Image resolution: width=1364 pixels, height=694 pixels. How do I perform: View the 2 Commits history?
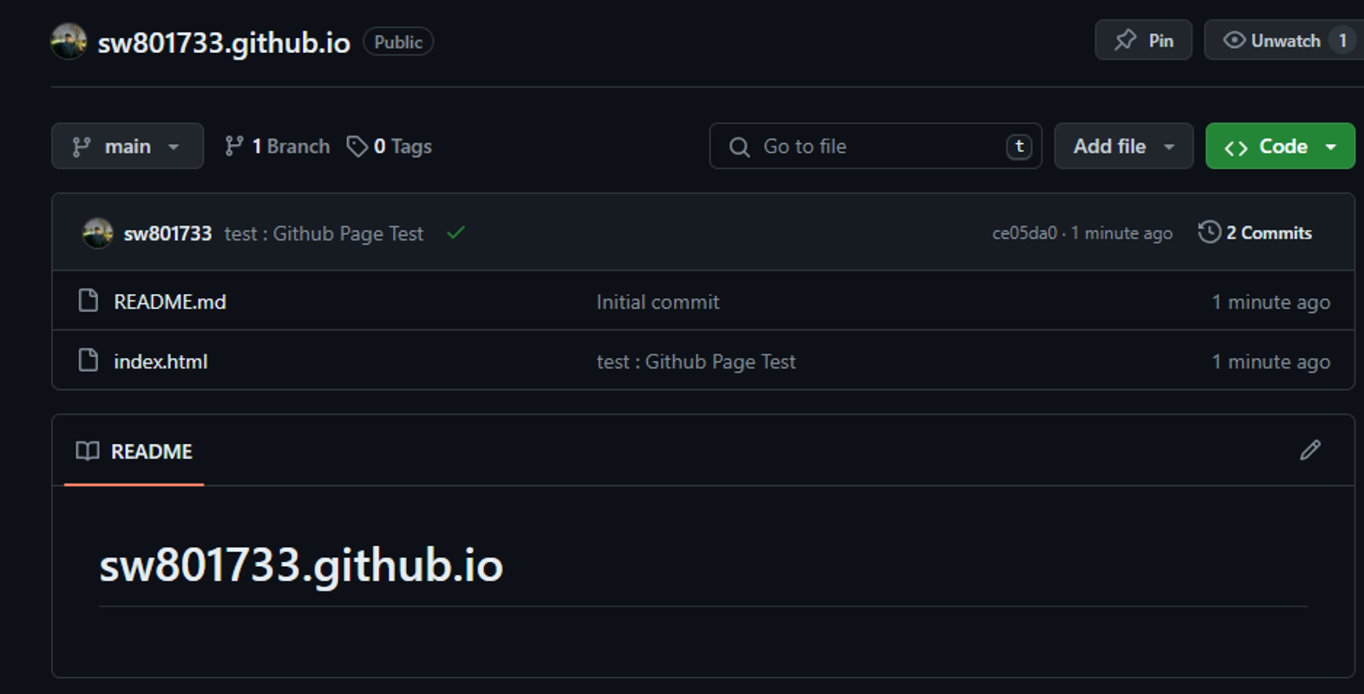click(x=1255, y=232)
